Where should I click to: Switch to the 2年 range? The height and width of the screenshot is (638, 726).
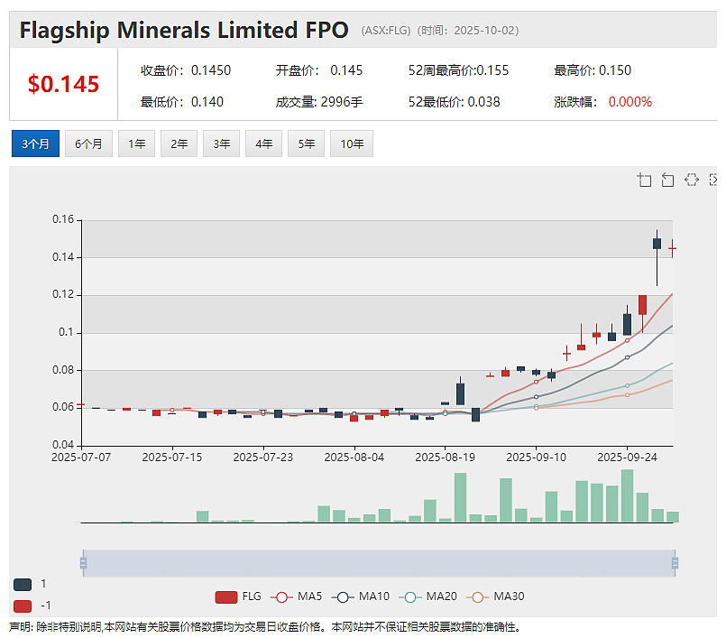coord(179,143)
